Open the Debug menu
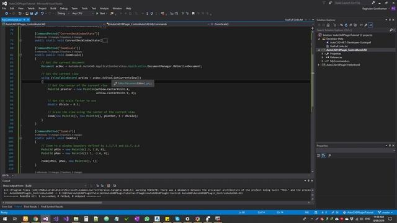The height and width of the screenshot is (223, 397). coord(64,8)
